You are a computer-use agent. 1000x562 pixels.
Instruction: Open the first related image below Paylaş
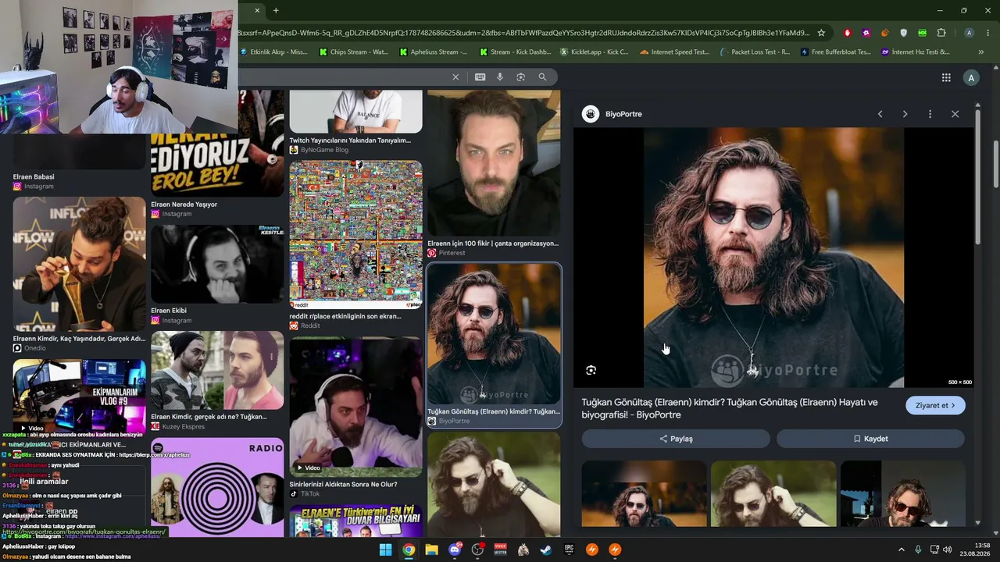click(644, 493)
